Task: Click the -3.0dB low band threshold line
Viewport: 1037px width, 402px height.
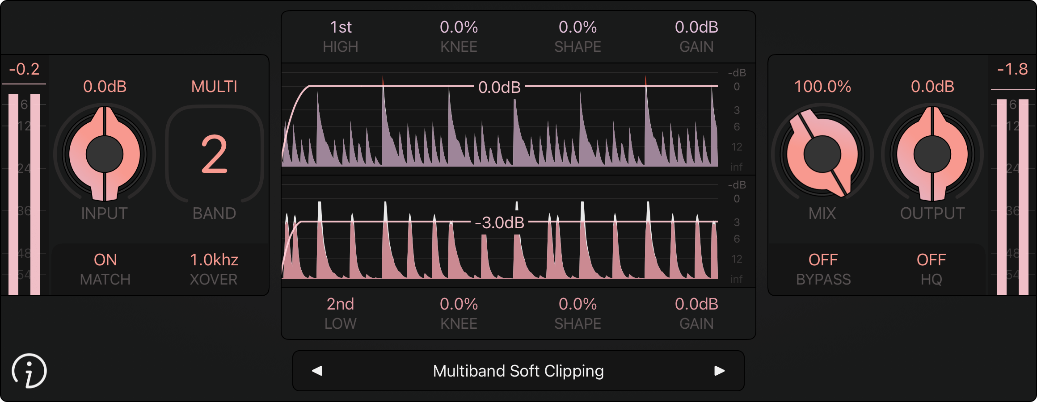Action: coord(500,222)
